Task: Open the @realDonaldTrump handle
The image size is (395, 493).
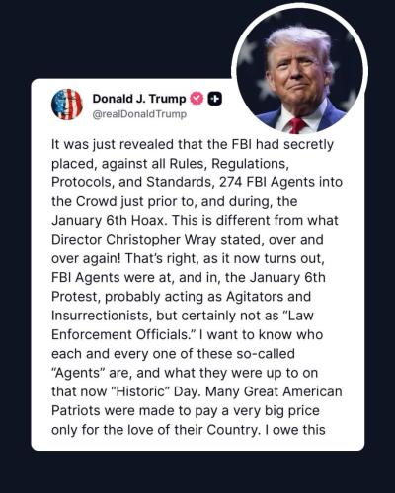Action: (139, 114)
